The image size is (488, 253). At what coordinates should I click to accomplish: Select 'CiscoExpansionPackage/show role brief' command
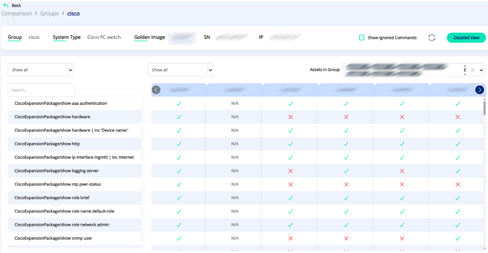tap(74, 198)
